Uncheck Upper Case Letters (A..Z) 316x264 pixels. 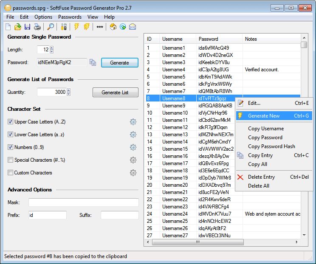click(x=10, y=122)
